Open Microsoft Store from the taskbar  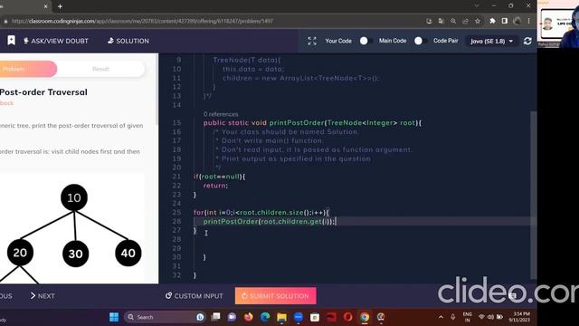pyautogui.click(x=315, y=317)
